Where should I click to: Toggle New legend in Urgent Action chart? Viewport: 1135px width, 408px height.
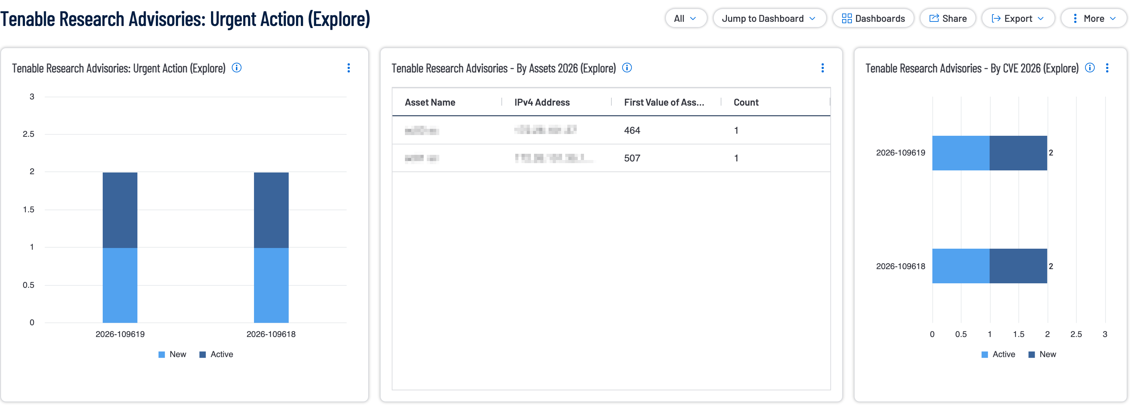pos(172,354)
